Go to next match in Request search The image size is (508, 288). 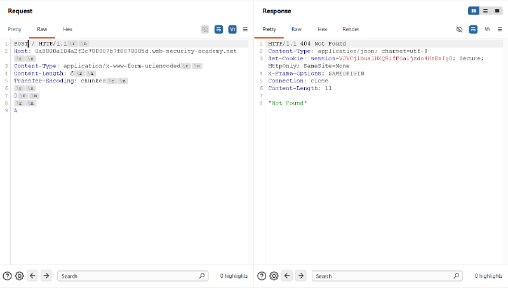46,276
